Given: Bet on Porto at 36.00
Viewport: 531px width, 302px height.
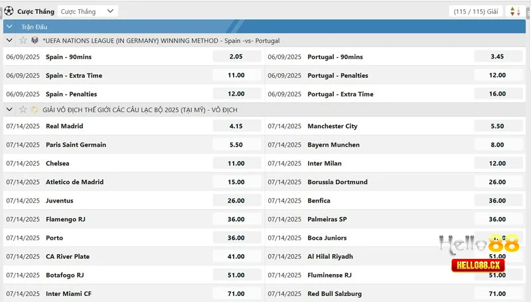Looking at the screenshot, I should pyautogui.click(x=236, y=238).
